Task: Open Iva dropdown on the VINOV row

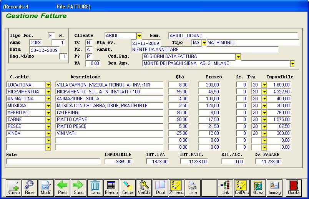Action: point(264,133)
